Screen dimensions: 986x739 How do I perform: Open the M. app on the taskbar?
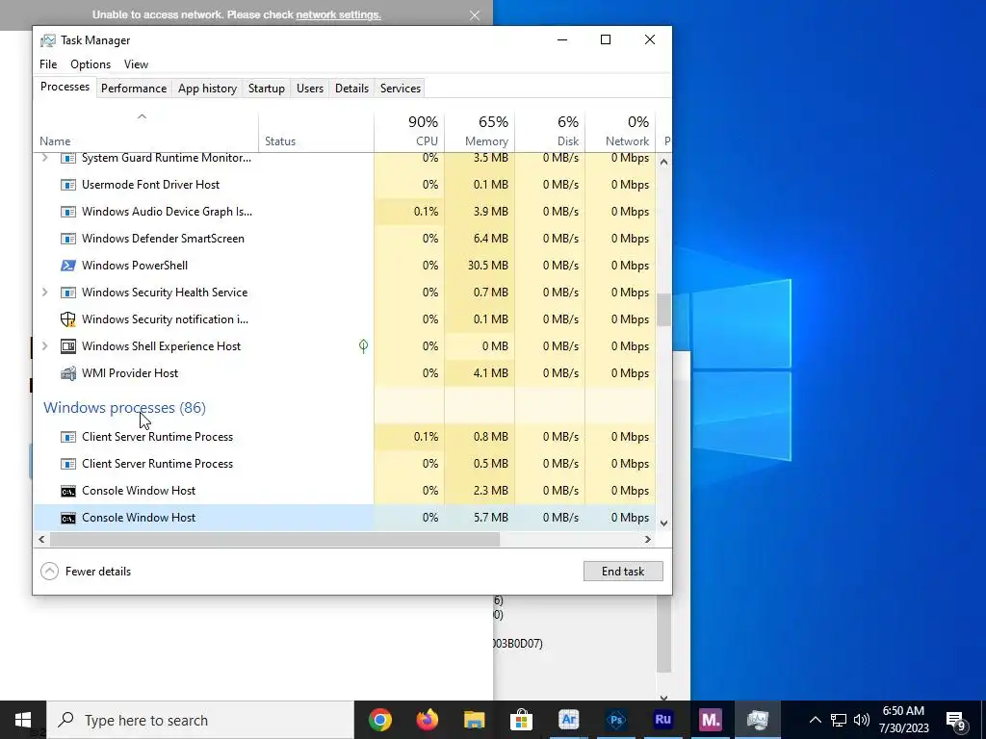tap(711, 720)
